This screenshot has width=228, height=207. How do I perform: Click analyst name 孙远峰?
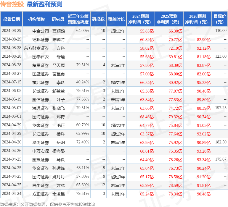coord(58,168)
